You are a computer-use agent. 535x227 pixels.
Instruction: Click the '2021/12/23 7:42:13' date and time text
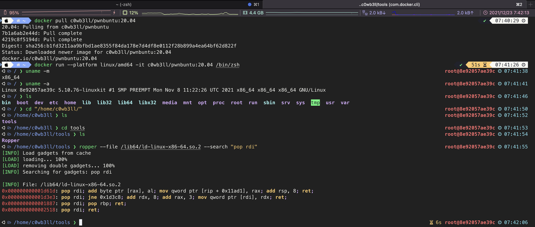pos(509,13)
